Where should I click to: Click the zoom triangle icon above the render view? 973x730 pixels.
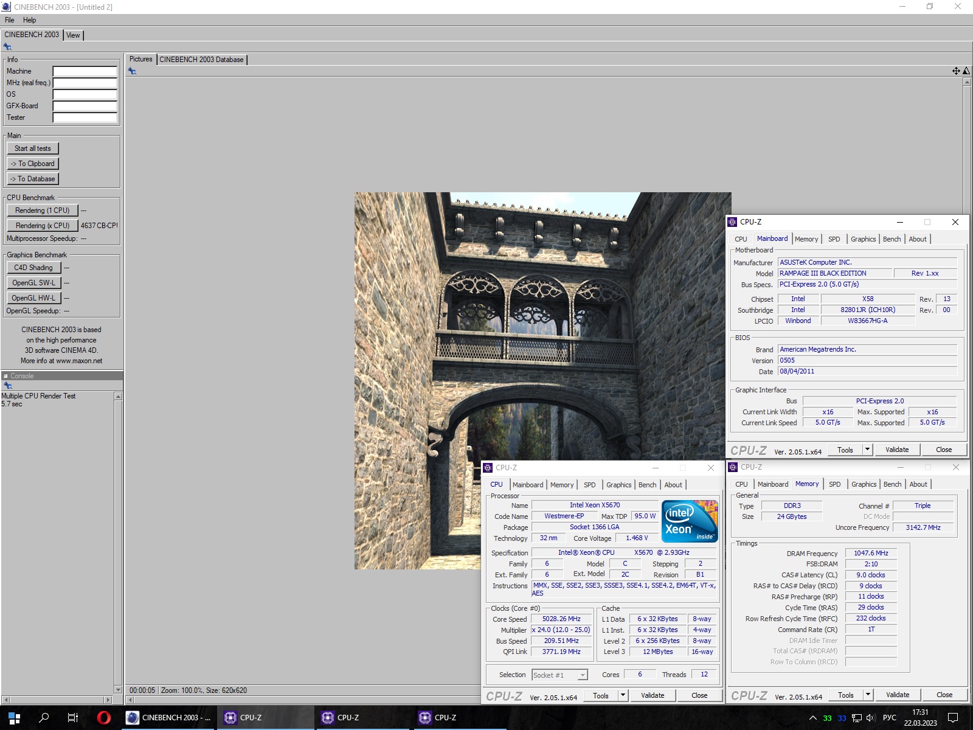[x=966, y=71]
